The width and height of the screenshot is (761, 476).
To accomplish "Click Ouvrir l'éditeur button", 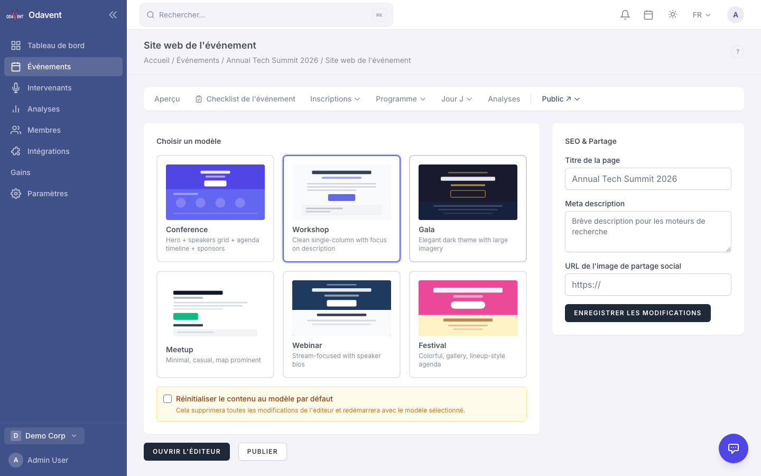I will pyautogui.click(x=187, y=452).
